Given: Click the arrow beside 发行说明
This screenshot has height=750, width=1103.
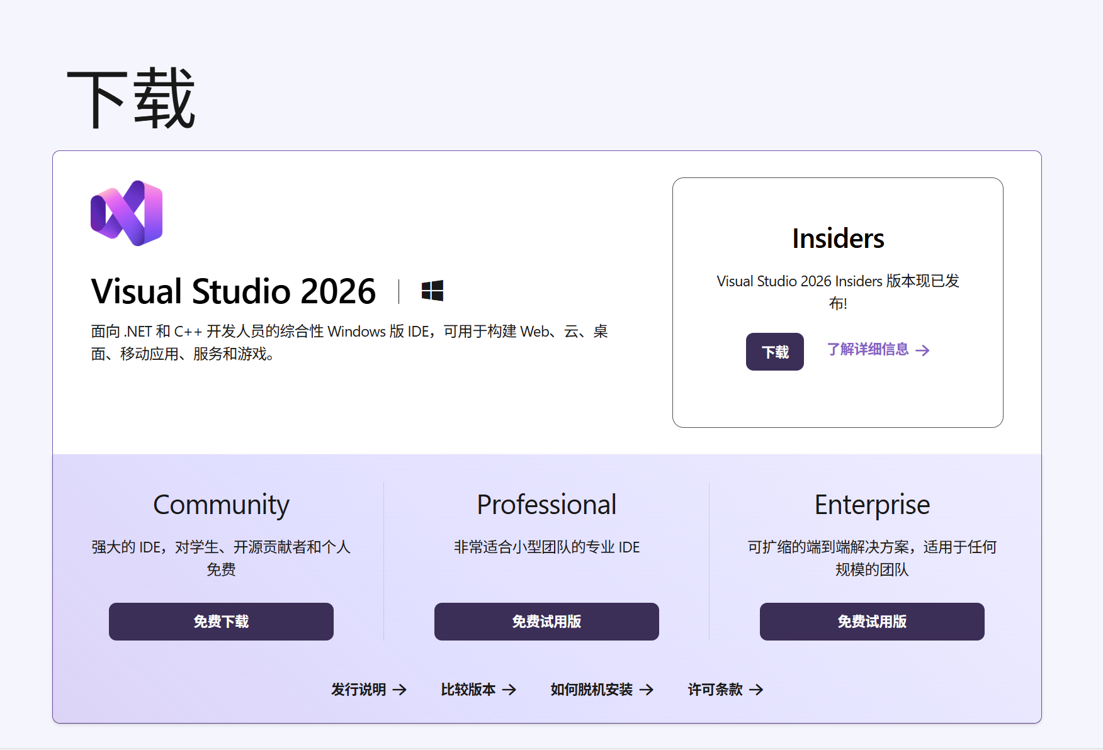Looking at the screenshot, I should click(x=401, y=690).
